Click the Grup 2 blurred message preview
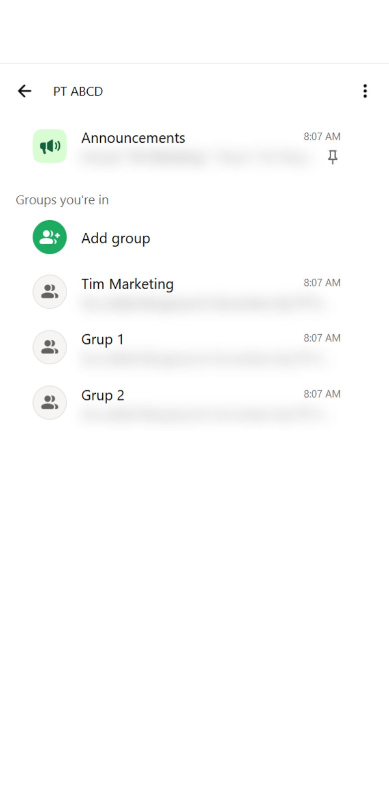Screen dimensions: 389x799 coord(202,414)
